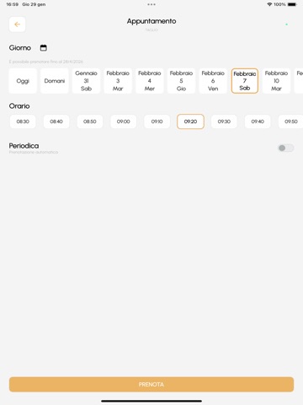
Task: Click the Periodica label text
Action: point(24,146)
